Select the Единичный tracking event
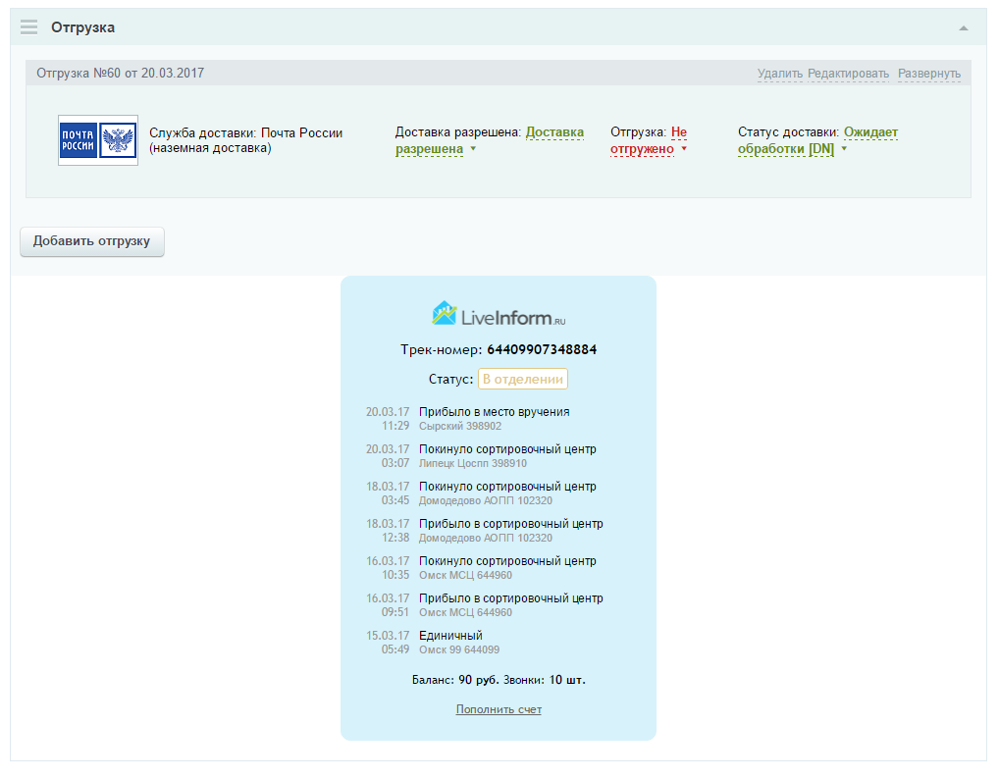 pyautogui.click(x=450, y=636)
